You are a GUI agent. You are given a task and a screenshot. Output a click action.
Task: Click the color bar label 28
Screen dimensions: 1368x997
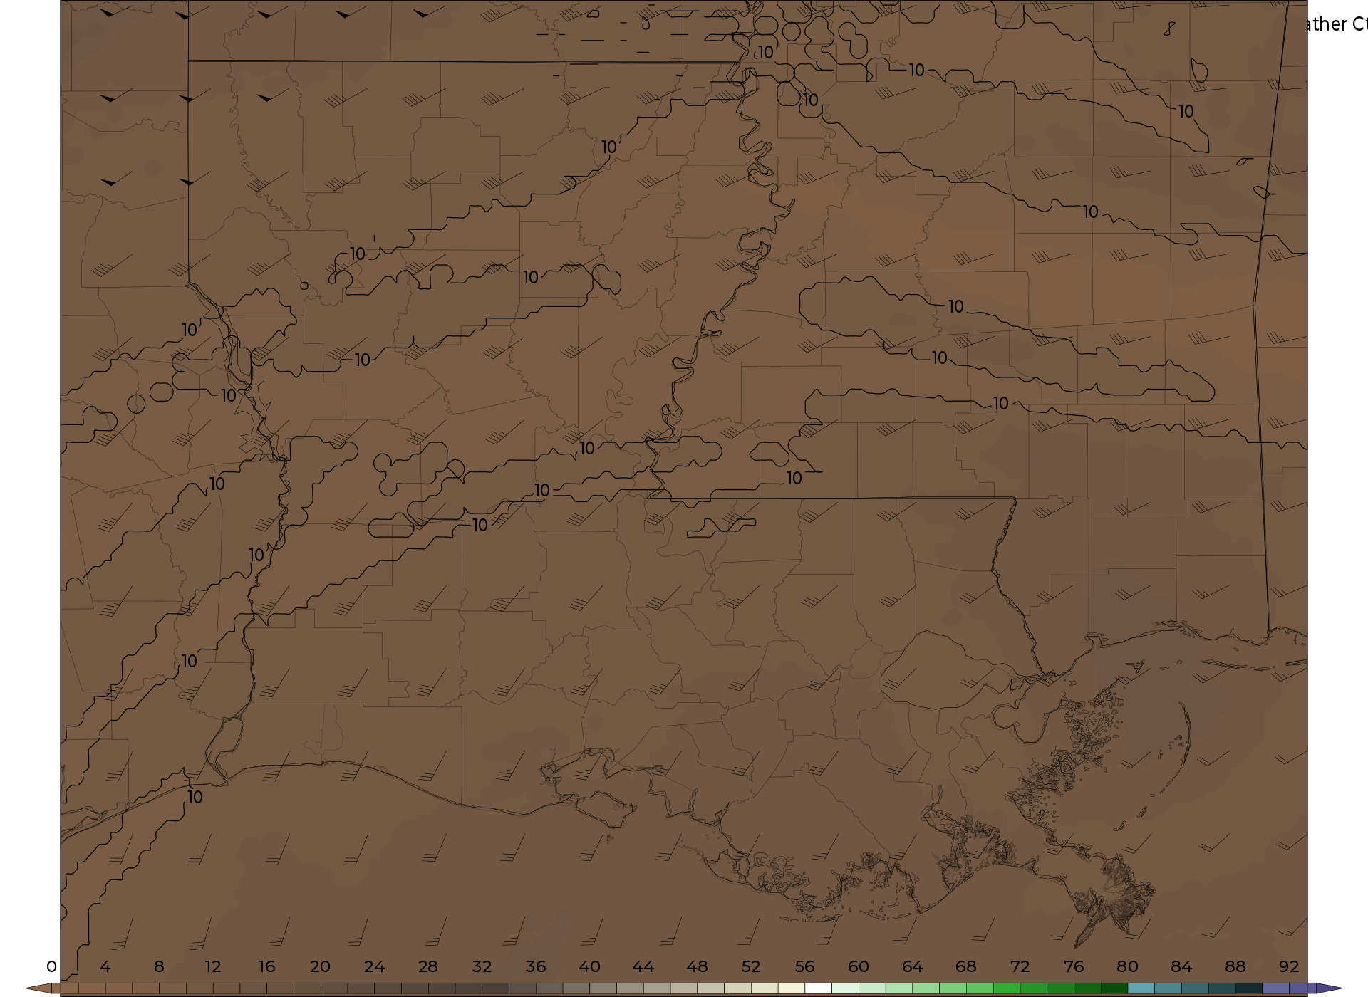point(428,966)
